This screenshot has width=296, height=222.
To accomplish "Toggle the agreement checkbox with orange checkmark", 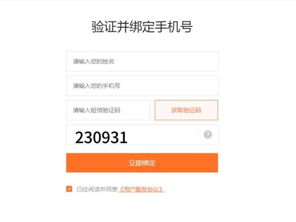I will pos(69,189).
